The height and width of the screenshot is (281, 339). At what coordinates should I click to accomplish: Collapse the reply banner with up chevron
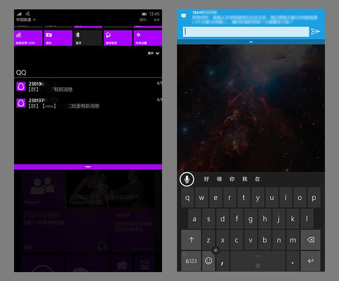coord(251,42)
